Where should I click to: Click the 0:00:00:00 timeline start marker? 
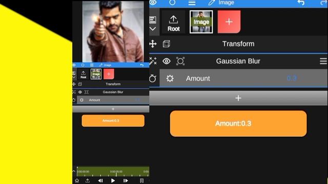pos(83,172)
